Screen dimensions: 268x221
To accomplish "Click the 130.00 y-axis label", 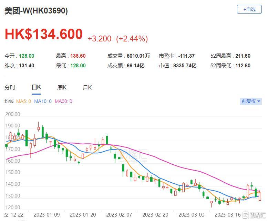I will (x=13, y=196).
